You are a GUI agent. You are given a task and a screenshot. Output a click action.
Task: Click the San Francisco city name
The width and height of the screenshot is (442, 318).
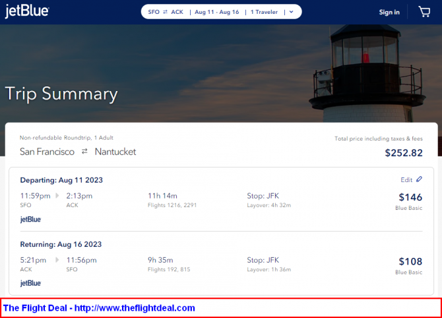click(x=47, y=152)
